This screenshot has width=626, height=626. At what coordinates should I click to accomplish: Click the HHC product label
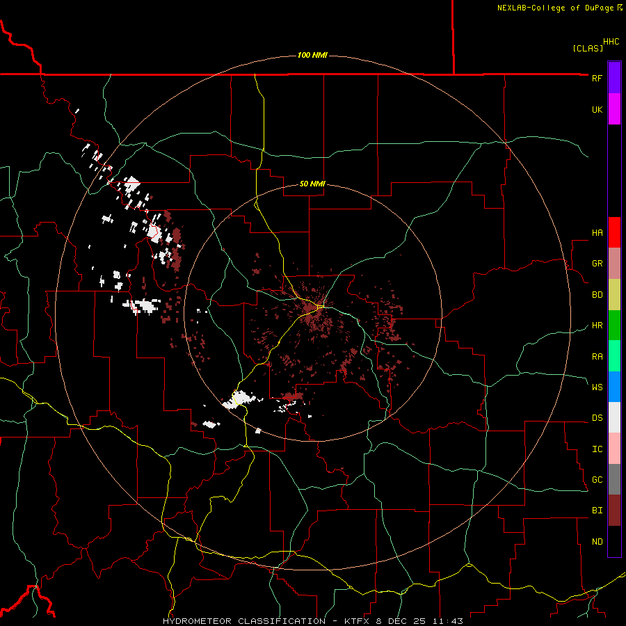tap(611, 42)
